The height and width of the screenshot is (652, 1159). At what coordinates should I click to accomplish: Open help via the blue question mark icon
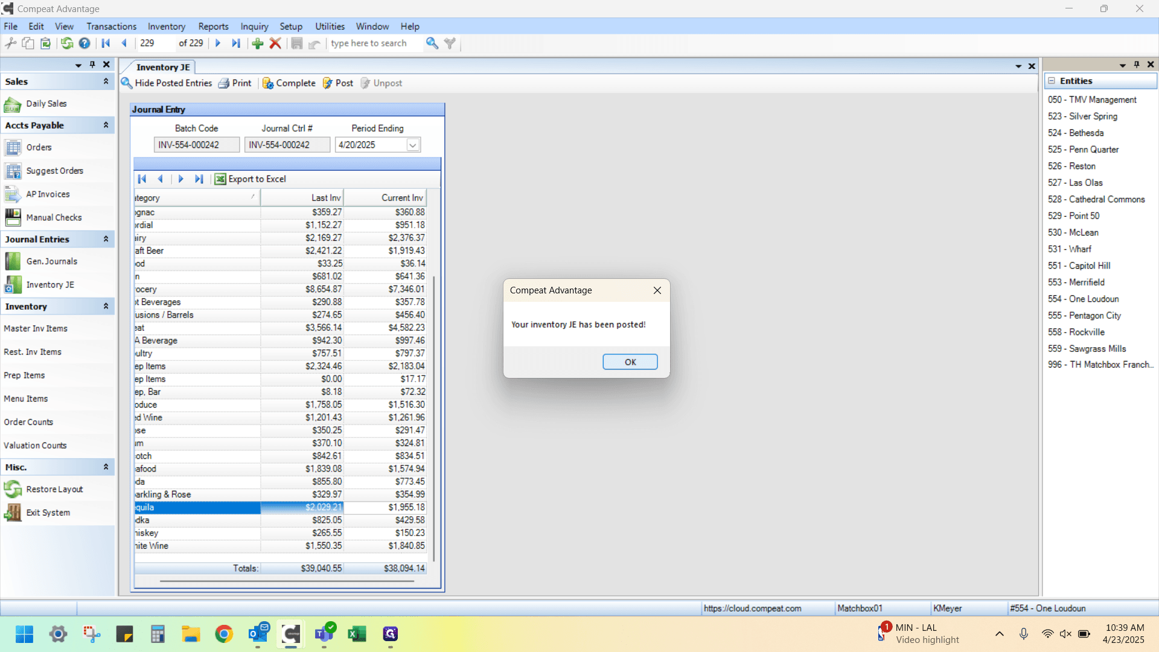tap(85, 43)
